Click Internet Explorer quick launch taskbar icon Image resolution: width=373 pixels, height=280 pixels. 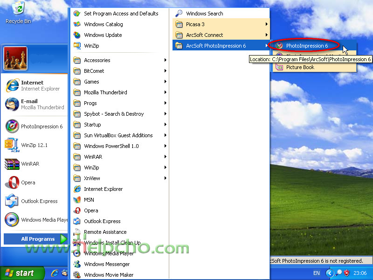tap(55, 273)
